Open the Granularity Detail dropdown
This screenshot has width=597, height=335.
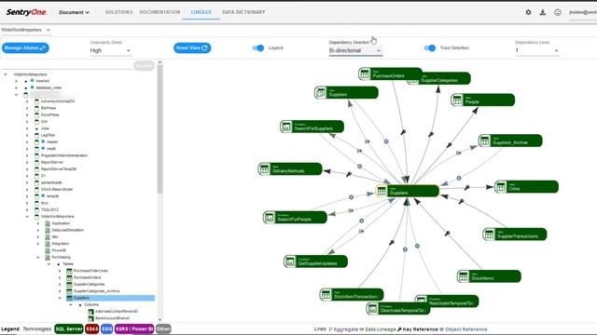(110, 50)
